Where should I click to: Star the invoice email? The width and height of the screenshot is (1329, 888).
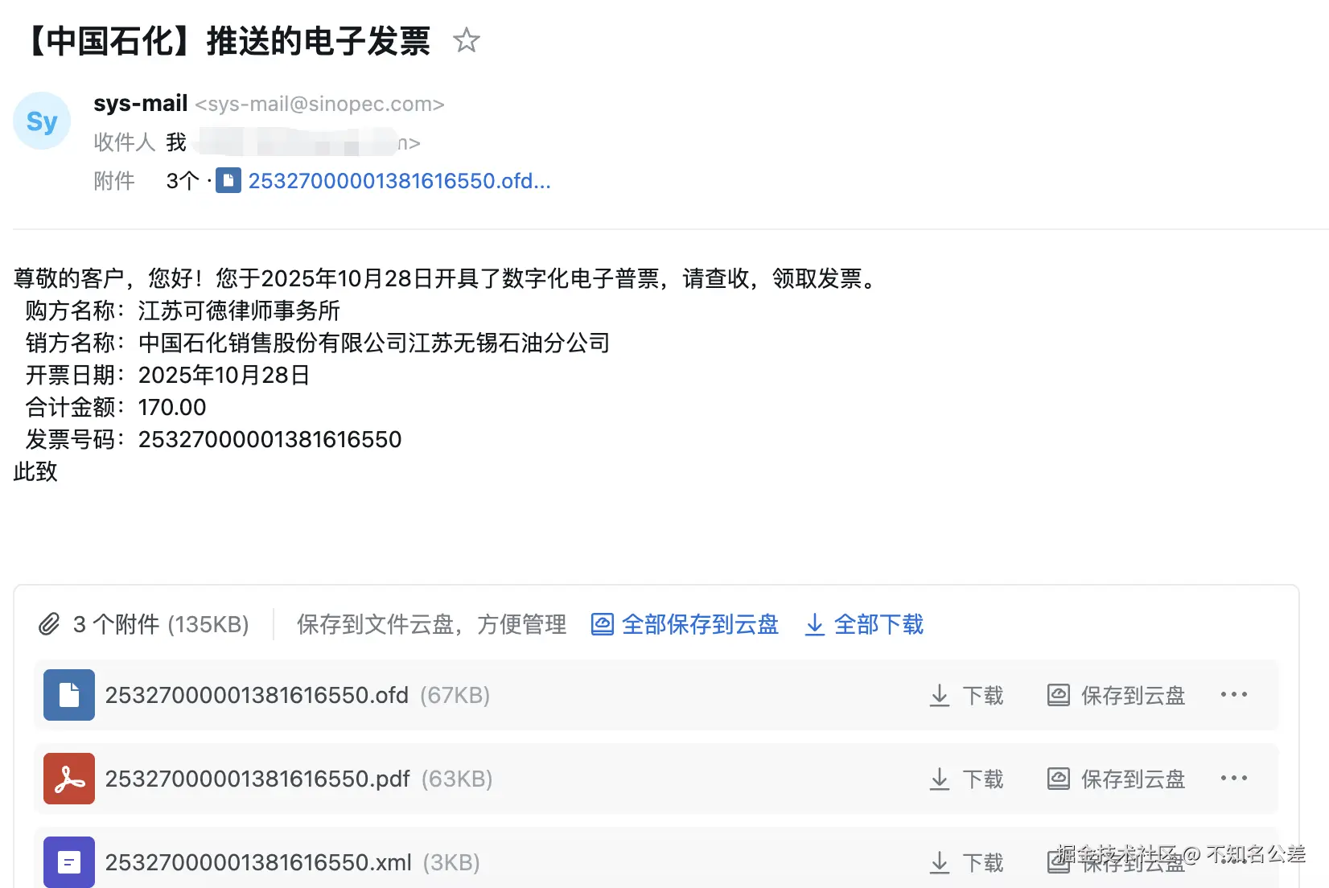[467, 40]
